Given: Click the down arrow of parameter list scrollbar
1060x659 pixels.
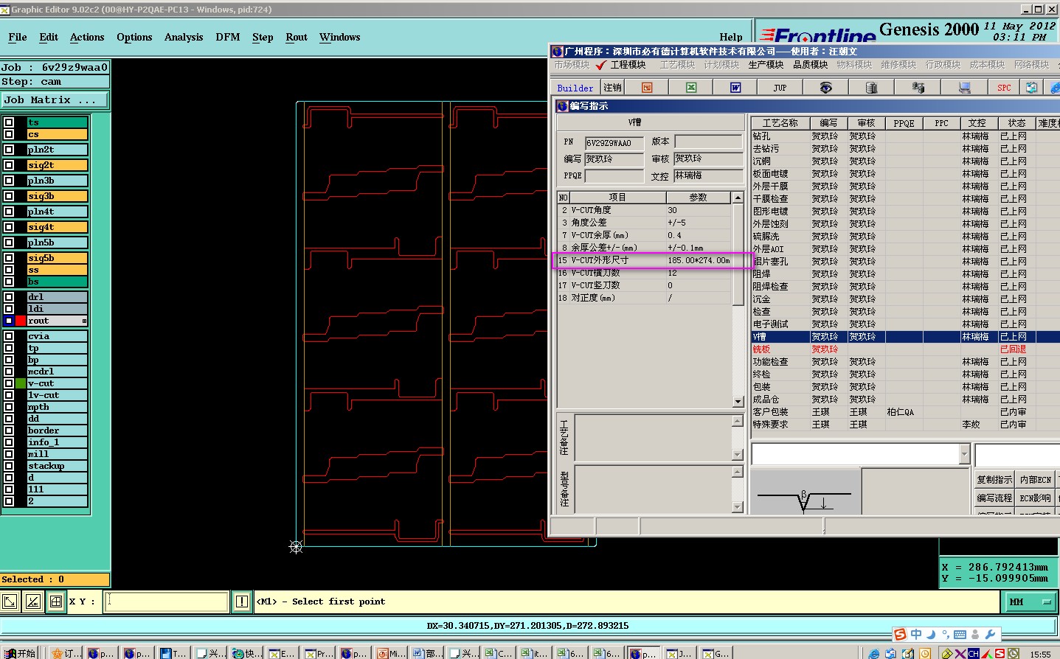Looking at the screenshot, I should click(x=738, y=402).
